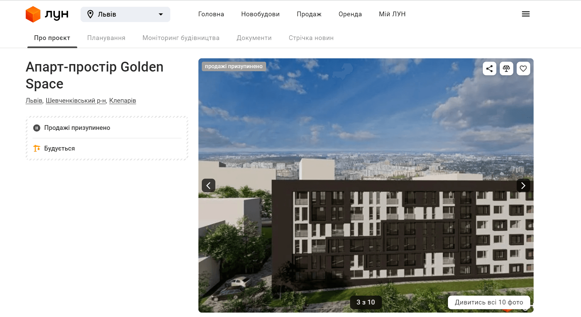The height and width of the screenshot is (317, 581).
Task: Open the hamburger menu
Action: pos(525,14)
